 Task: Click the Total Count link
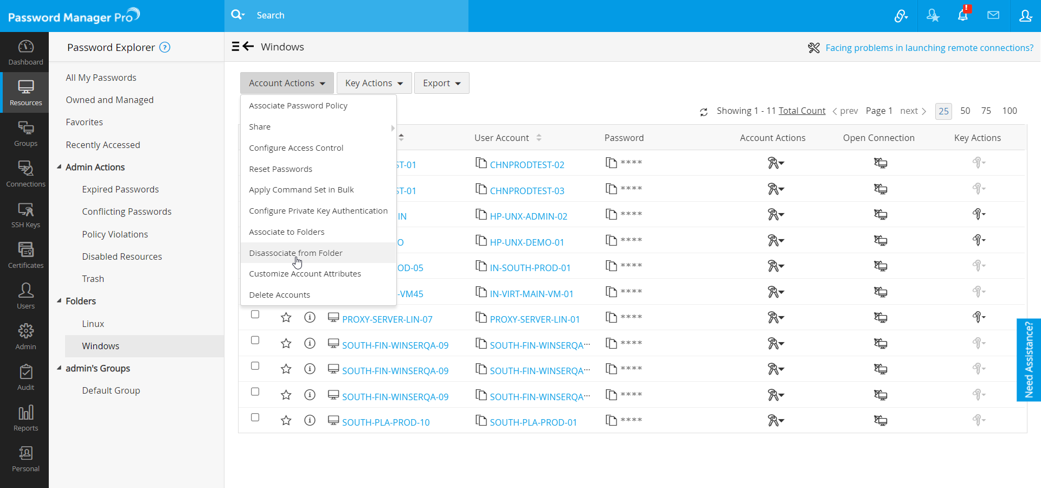(801, 111)
